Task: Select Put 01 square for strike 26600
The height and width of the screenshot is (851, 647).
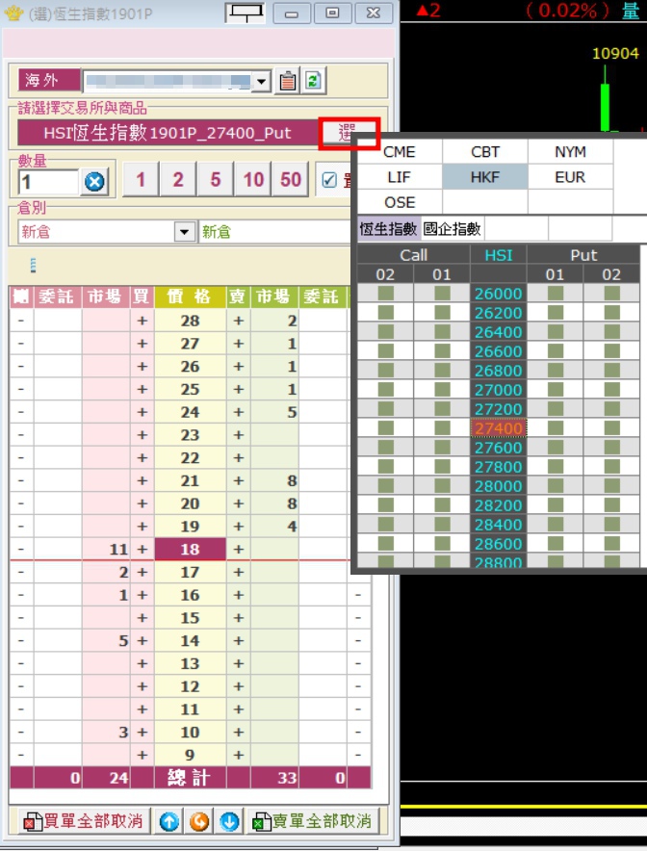Action: point(556,351)
